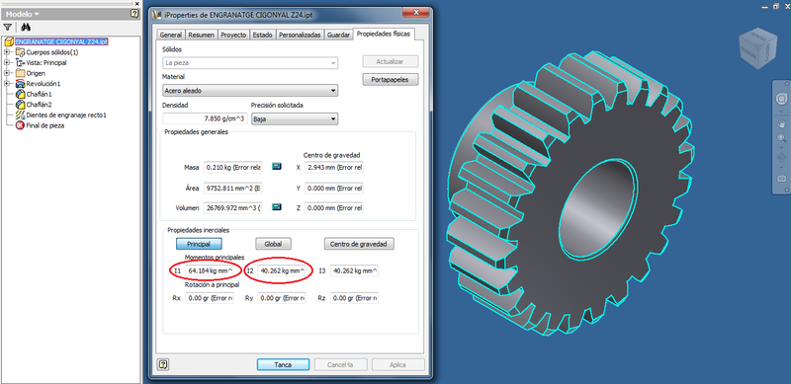Viewport: 791px width, 384px height.
Task: Switch to the Guardar tab
Action: (338, 35)
